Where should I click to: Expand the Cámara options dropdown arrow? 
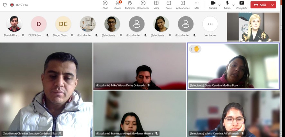point(219,5)
